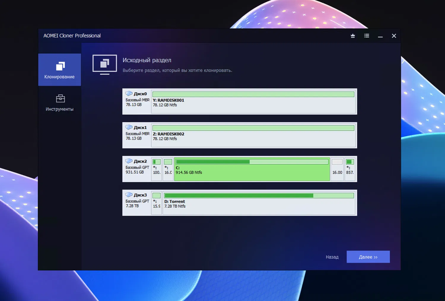Open the list menu icon in title bar
Viewport: 445px width, 301px height.
367,36
